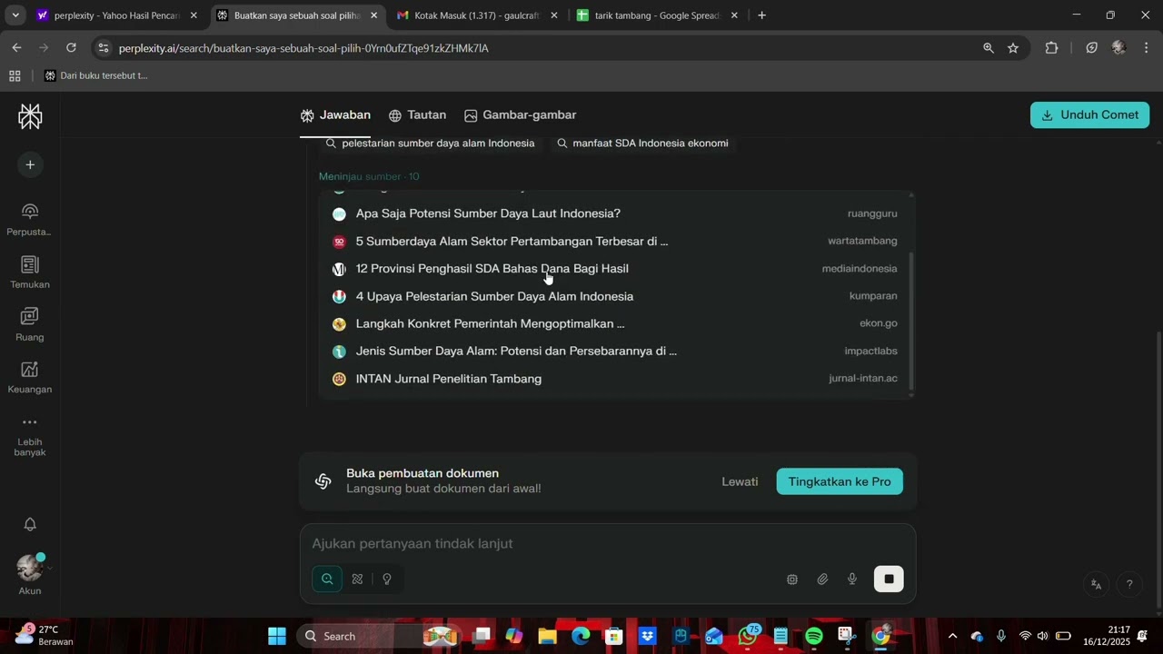Image resolution: width=1163 pixels, height=654 pixels.
Task: Click search chip 'pelestarian sumber daya alam Indonesia'
Action: click(430, 144)
